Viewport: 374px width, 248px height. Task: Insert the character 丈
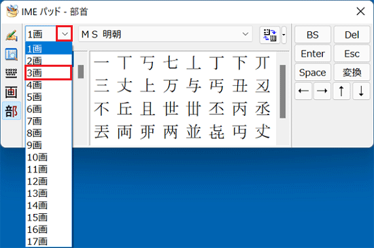124,86
